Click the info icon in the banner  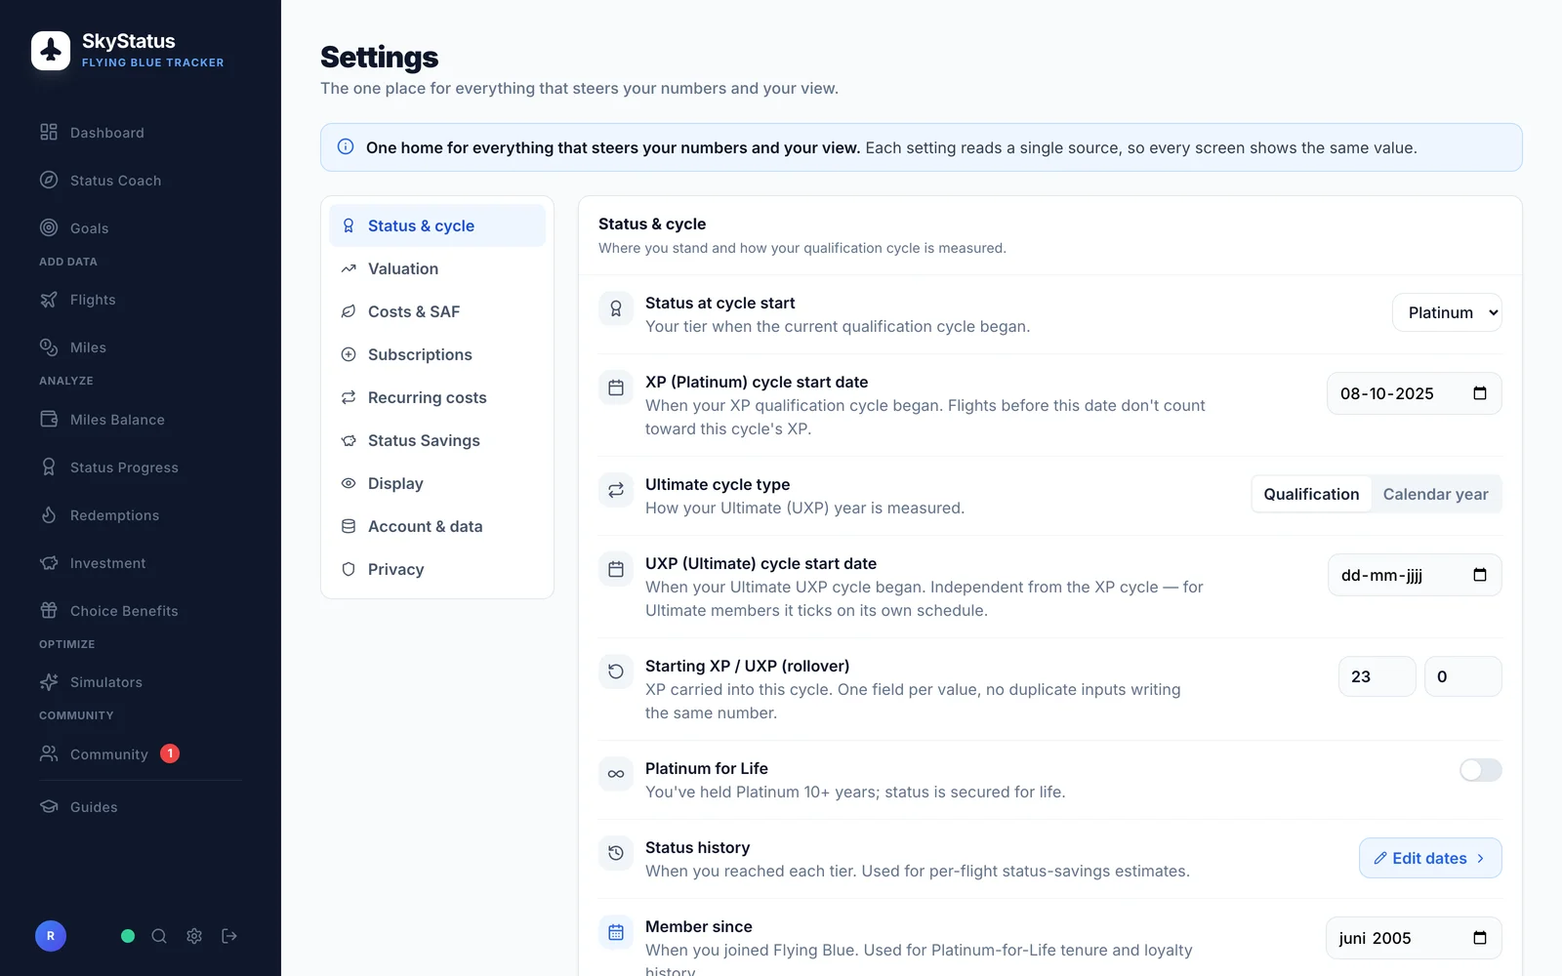coord(346,147)
